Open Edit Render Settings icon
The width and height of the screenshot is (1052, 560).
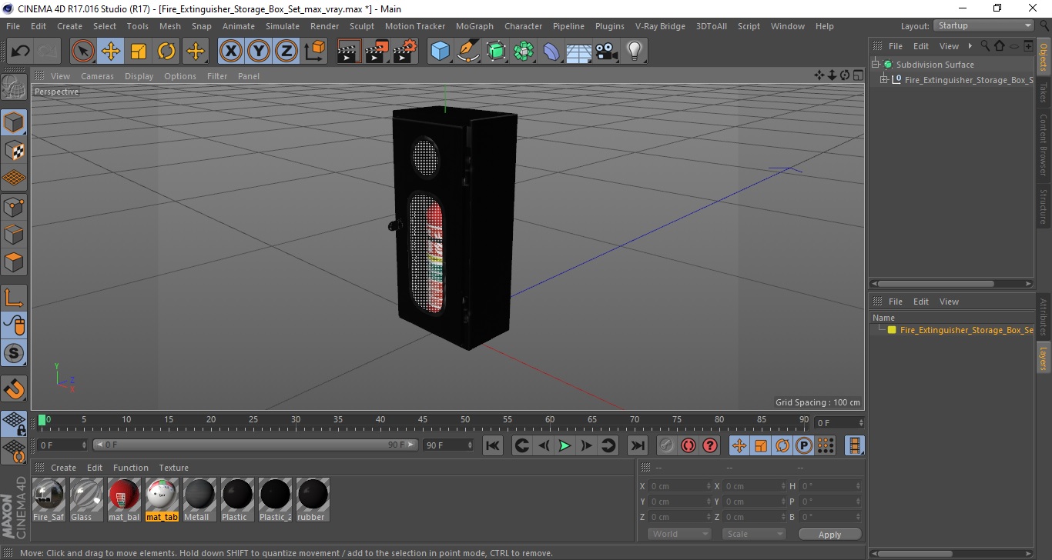tap(405, 52)
